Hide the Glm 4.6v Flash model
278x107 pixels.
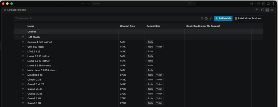pos(23,47)
